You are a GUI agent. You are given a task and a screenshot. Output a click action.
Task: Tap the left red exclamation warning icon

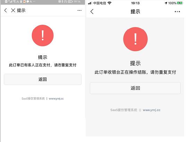pyautogui.click(x=43, y=35)
